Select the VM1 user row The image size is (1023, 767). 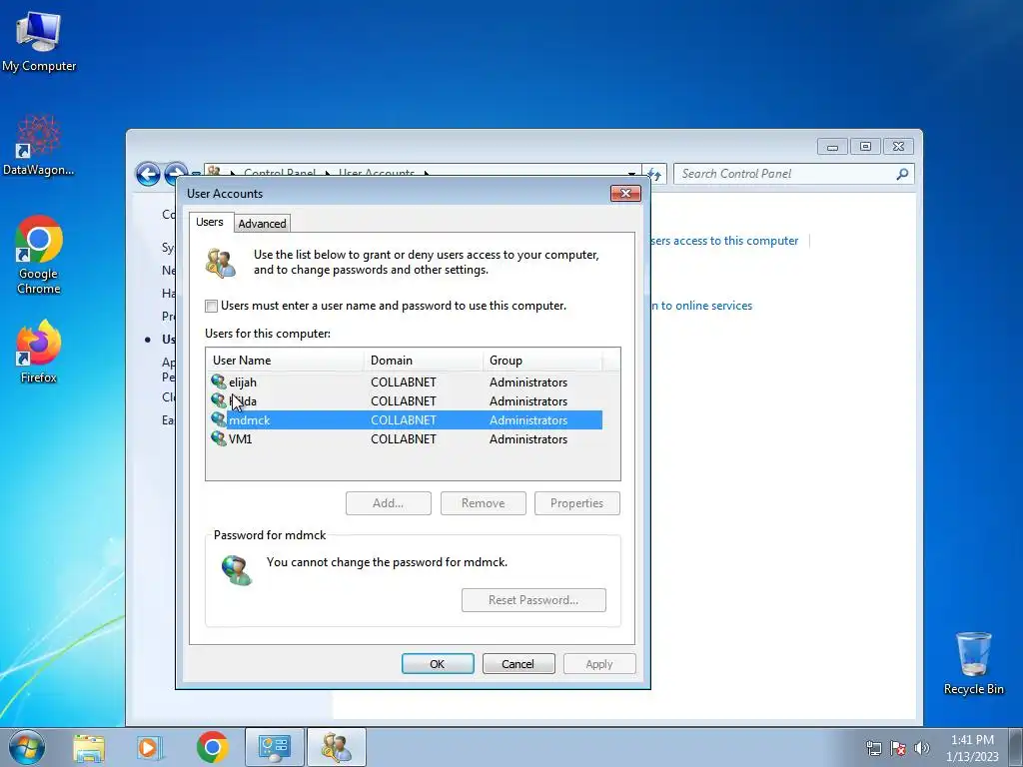pos(406,439)
